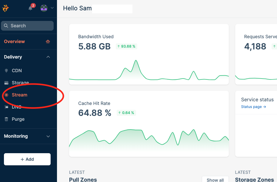Expand the Monitoring section
The image size is (277, 182).
[48, 136]
